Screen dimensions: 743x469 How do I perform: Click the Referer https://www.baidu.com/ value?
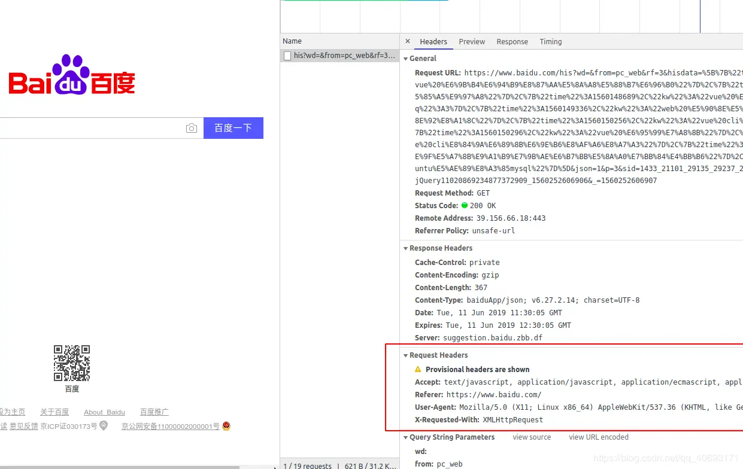pos(494,395)
